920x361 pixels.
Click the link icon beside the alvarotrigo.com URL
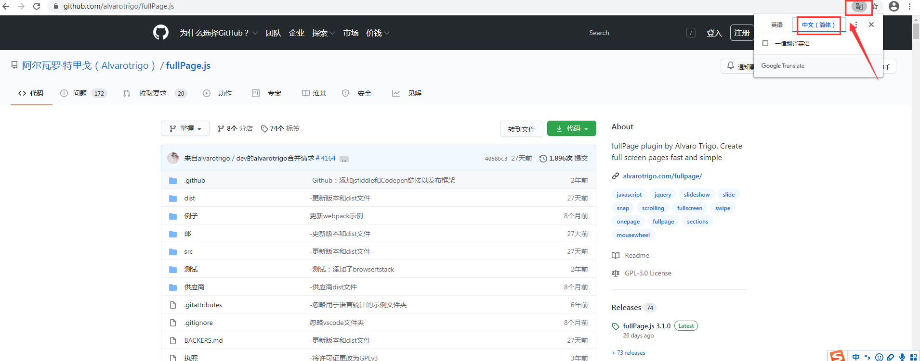click(x=616, y=176)
